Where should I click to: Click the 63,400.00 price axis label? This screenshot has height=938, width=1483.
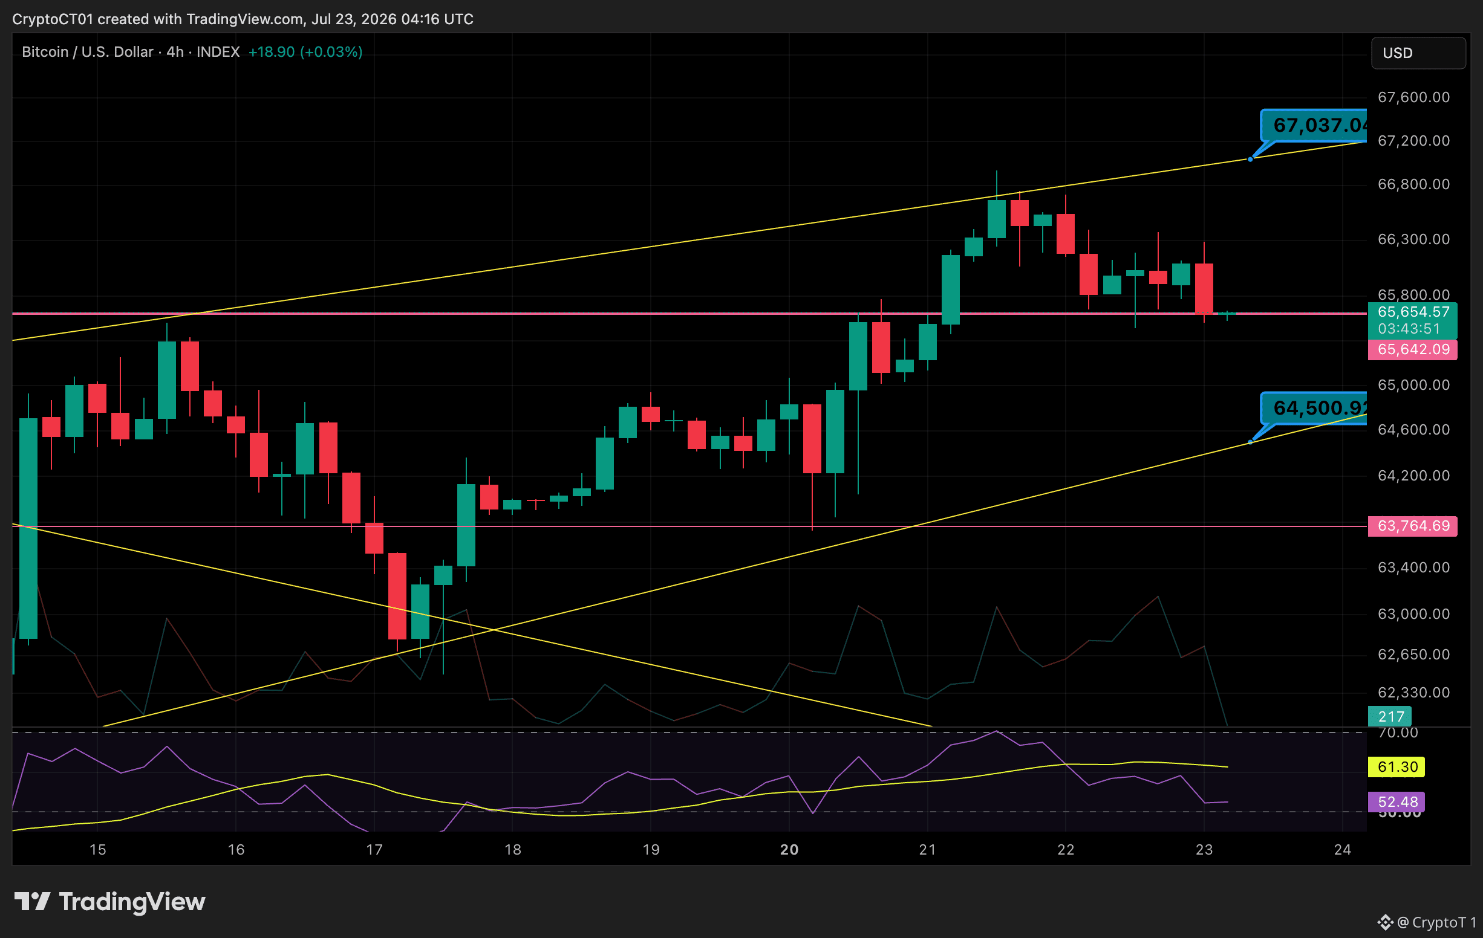click(1413, 568)
